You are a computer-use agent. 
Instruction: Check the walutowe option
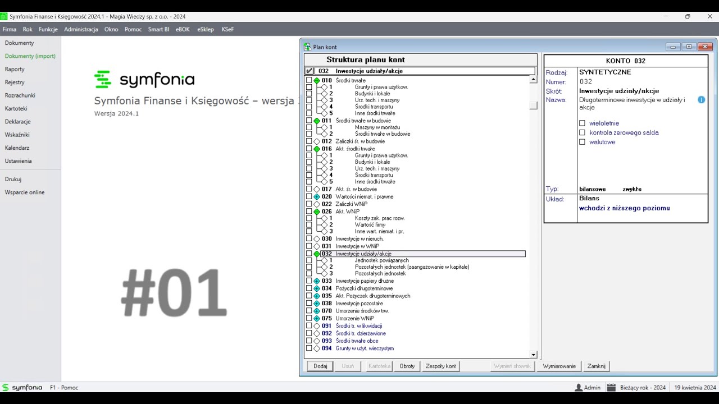coord(583,142)
